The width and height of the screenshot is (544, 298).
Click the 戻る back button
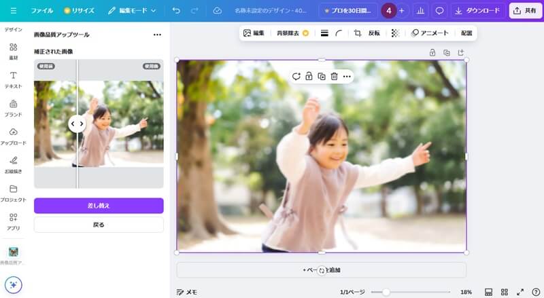(99, 225)
